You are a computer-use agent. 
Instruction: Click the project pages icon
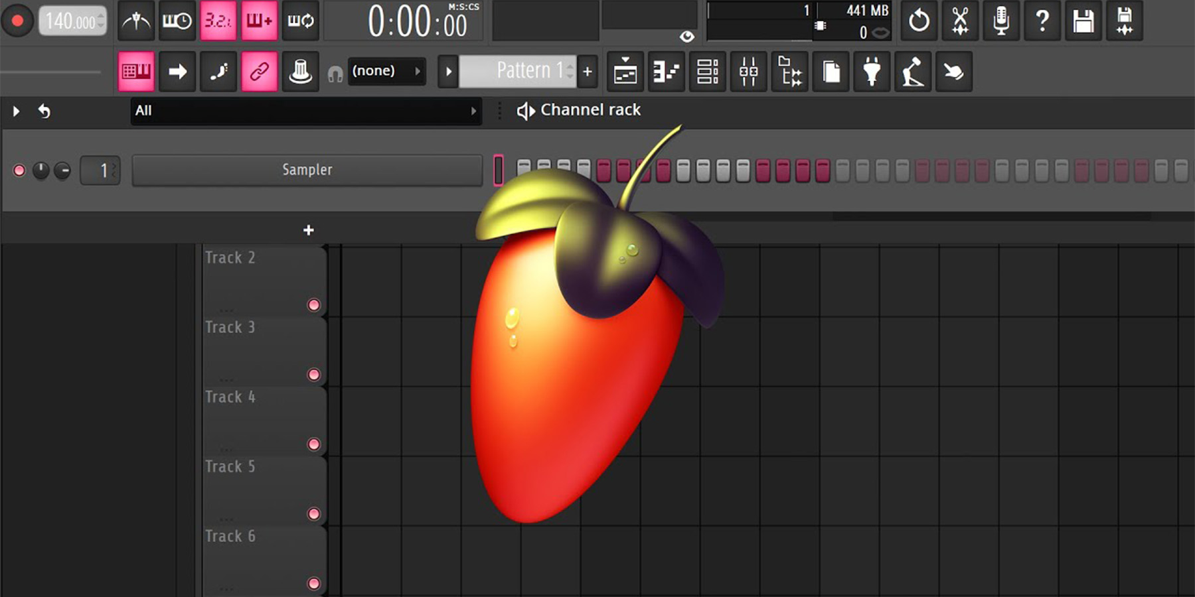pos(831,72)
